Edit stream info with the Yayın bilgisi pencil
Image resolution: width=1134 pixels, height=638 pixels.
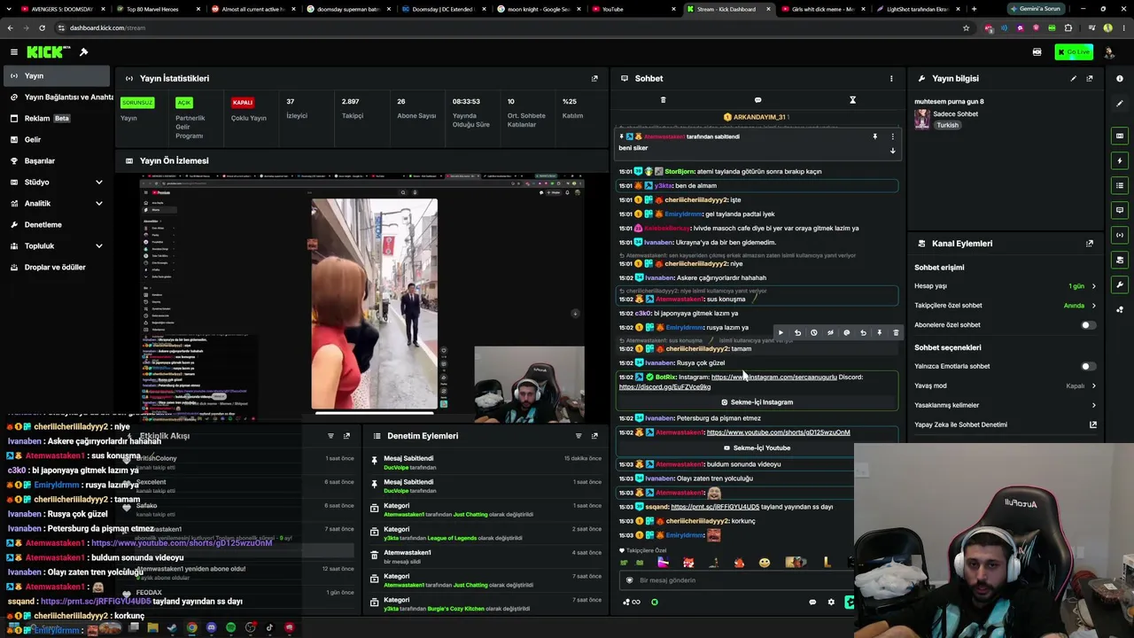[1073, 79]
